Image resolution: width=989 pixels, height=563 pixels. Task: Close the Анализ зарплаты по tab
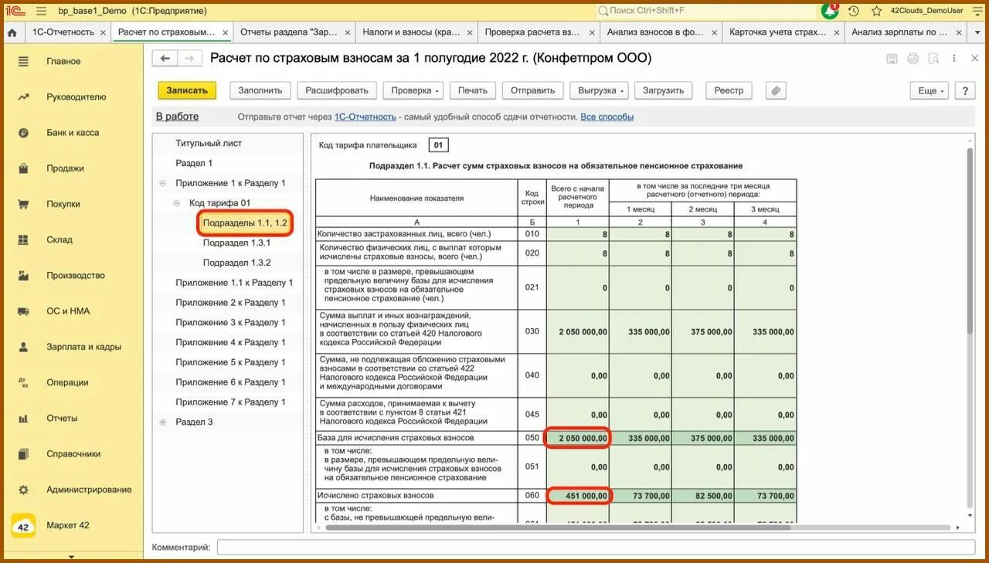(x=958, y=32)
